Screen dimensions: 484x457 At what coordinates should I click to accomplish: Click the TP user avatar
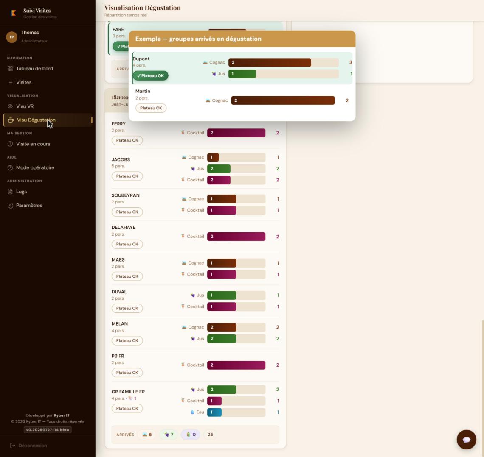[12, 37]
